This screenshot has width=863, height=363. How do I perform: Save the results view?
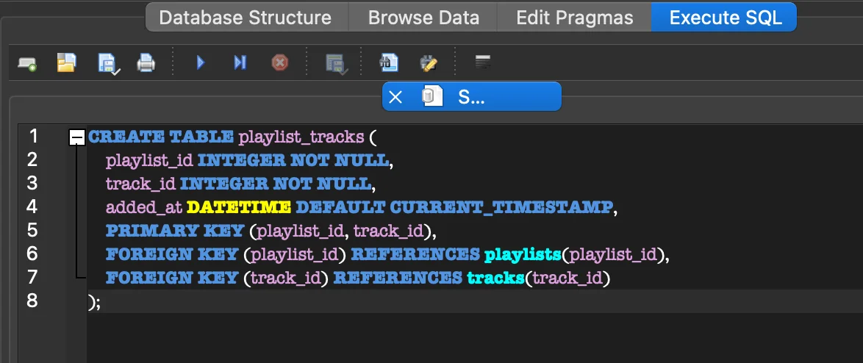tap(336, 64)
